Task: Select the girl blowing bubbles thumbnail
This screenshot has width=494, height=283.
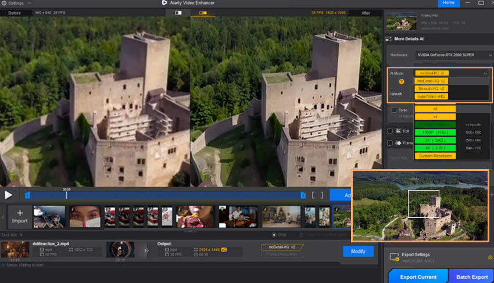Action: pos(195,217)
